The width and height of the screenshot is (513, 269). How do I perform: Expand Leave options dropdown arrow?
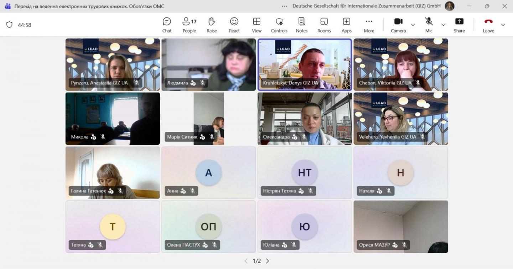click(503, 25)
